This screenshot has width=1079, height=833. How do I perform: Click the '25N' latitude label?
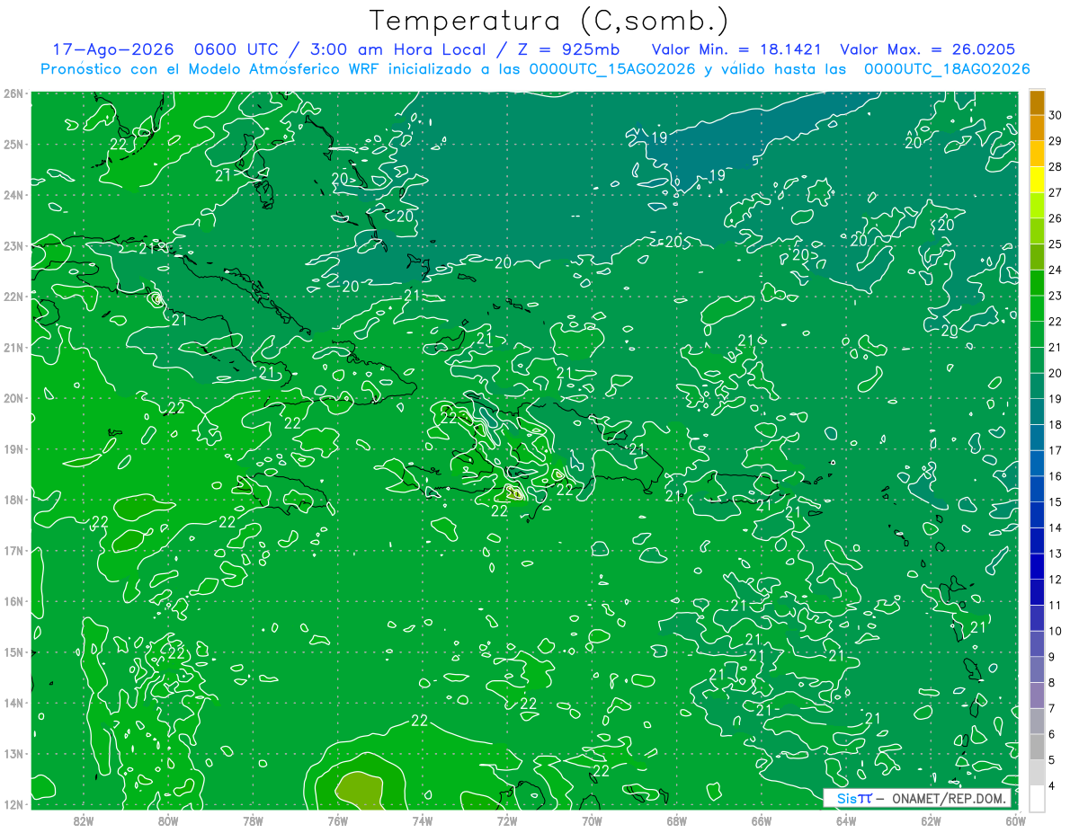[13, 144]
